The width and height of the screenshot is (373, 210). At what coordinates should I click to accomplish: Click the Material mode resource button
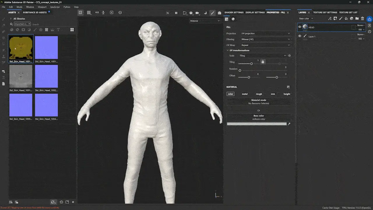tap(258, 102)
